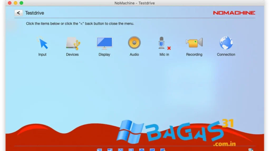Click the Mic in microphone icon
270x151 pixels.
pyautogui.click(x=164, y=43)
